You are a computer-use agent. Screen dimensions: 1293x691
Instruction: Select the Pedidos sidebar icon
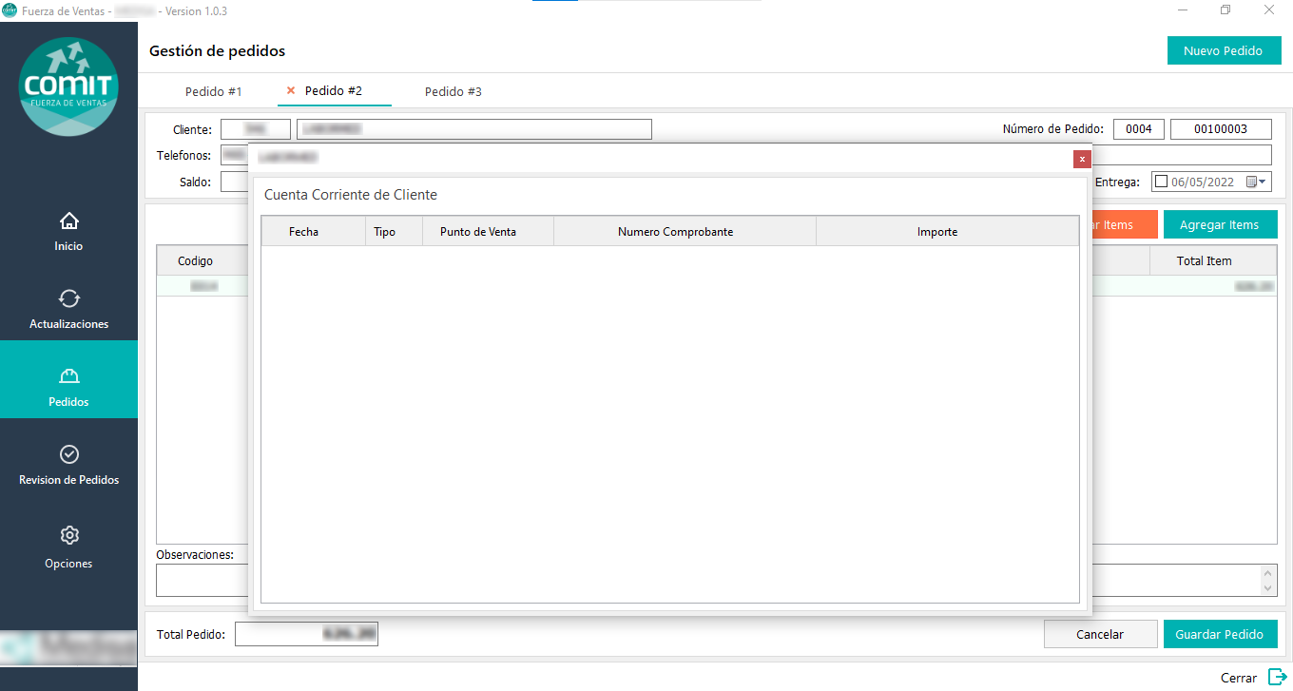pyautogui.click(x=68, y=376)
